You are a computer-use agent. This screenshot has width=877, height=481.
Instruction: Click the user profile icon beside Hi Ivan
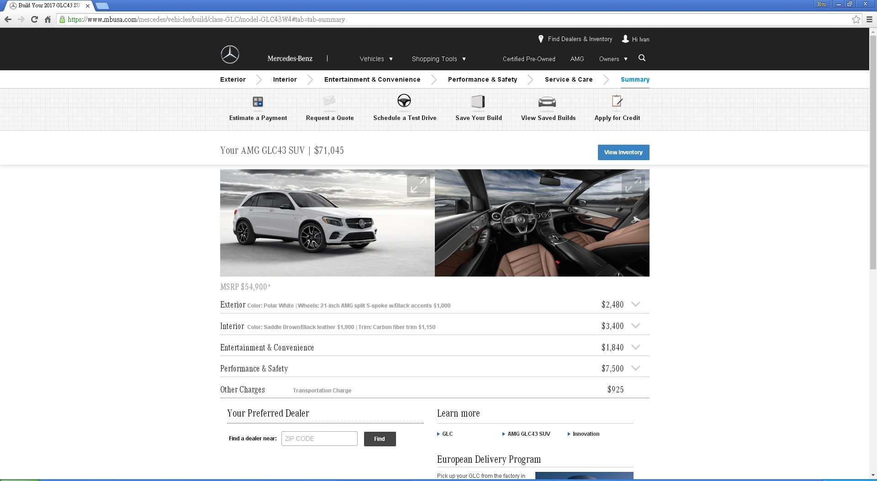(x=625, y=39)
